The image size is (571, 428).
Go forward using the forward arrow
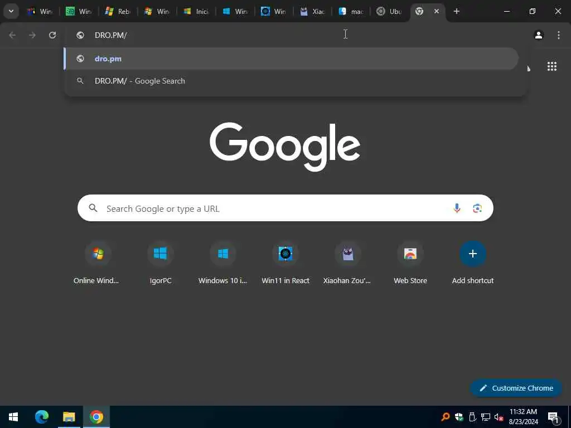click(32, 35)
